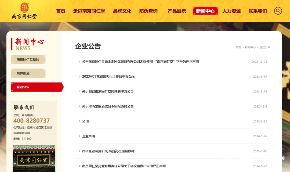Screen dimensions: 290x172
Task: Click the 公司地址 南京市浦口区 address text
Action: pyautogui.click(x=32, y=130)
